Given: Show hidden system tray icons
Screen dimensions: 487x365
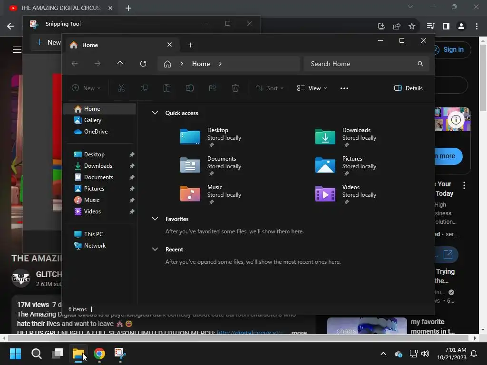Looking at the screenshot, I should point(383,354).
